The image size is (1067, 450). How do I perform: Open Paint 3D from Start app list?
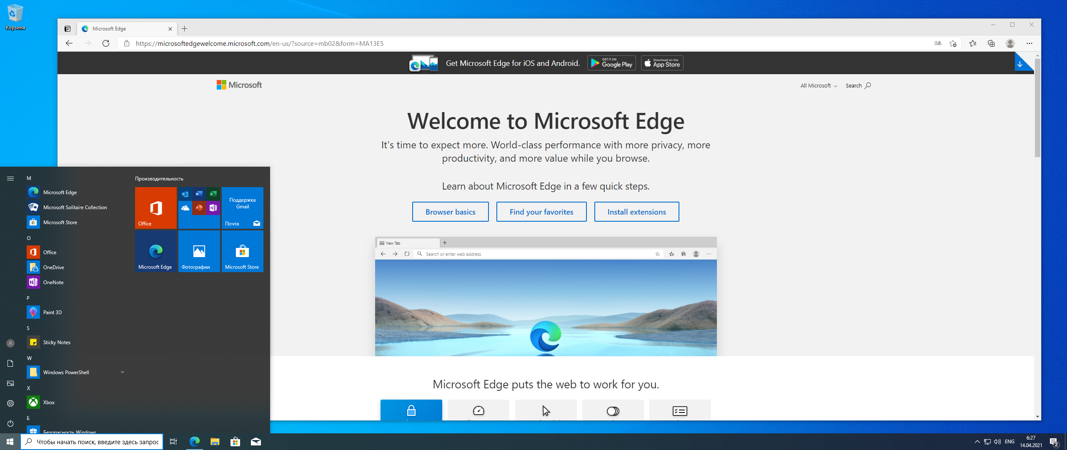(75, 312)
